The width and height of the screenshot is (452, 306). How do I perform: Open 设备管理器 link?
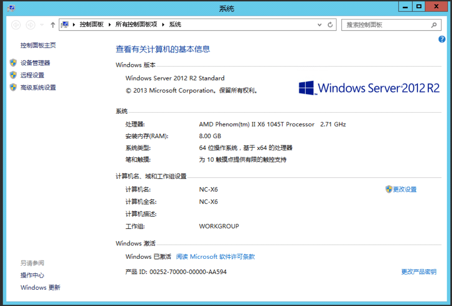pos(35,63)
